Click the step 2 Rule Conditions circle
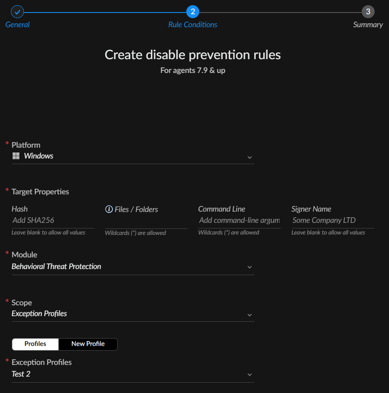Screen dimensions: 389x393 [193, 12]
